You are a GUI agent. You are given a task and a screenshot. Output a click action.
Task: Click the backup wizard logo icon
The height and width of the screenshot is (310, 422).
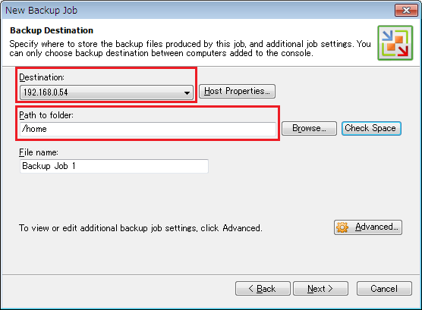point(395,43)
